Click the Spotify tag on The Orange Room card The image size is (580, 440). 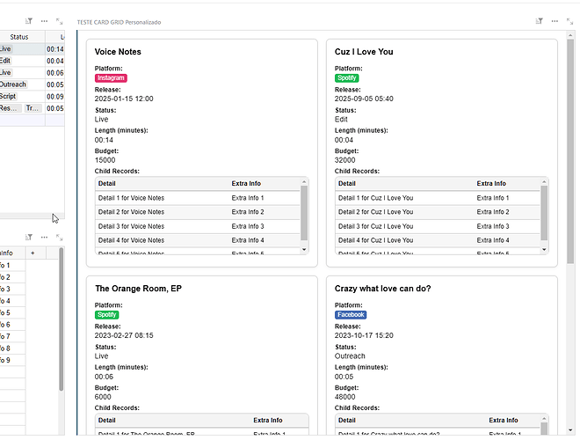point(106,314)
